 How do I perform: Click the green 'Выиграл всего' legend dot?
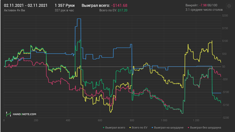(104, 128)
